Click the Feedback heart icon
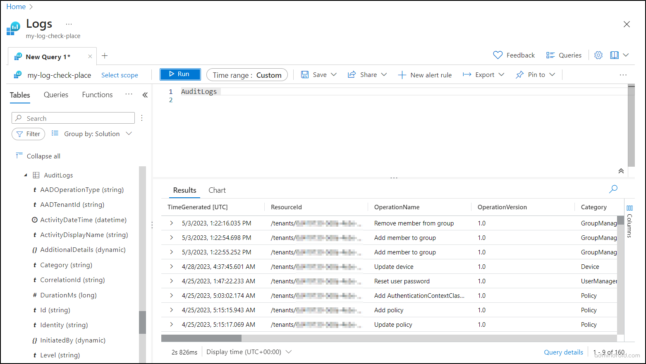646x364 pixels. point(498,55)
